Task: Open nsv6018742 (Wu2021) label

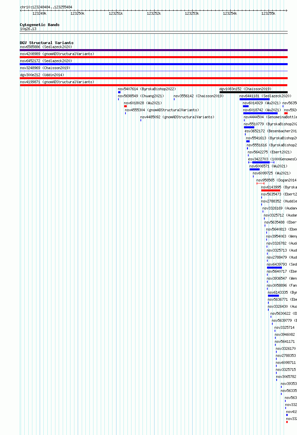Action: pos(262,110)
